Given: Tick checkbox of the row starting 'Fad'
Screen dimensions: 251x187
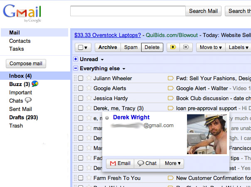Looking at the screenshot, I should [81, 158].
